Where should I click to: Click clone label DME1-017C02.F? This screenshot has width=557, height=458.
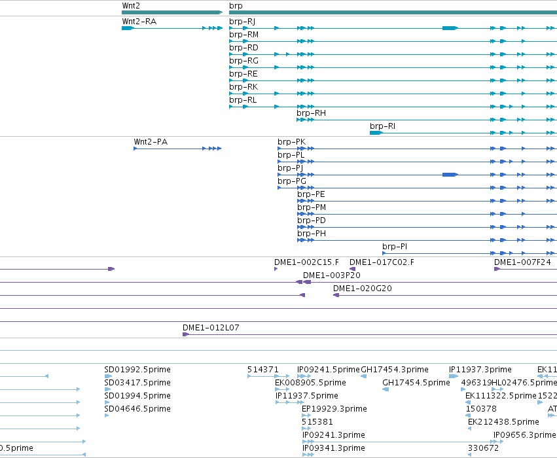click(382, 262)
